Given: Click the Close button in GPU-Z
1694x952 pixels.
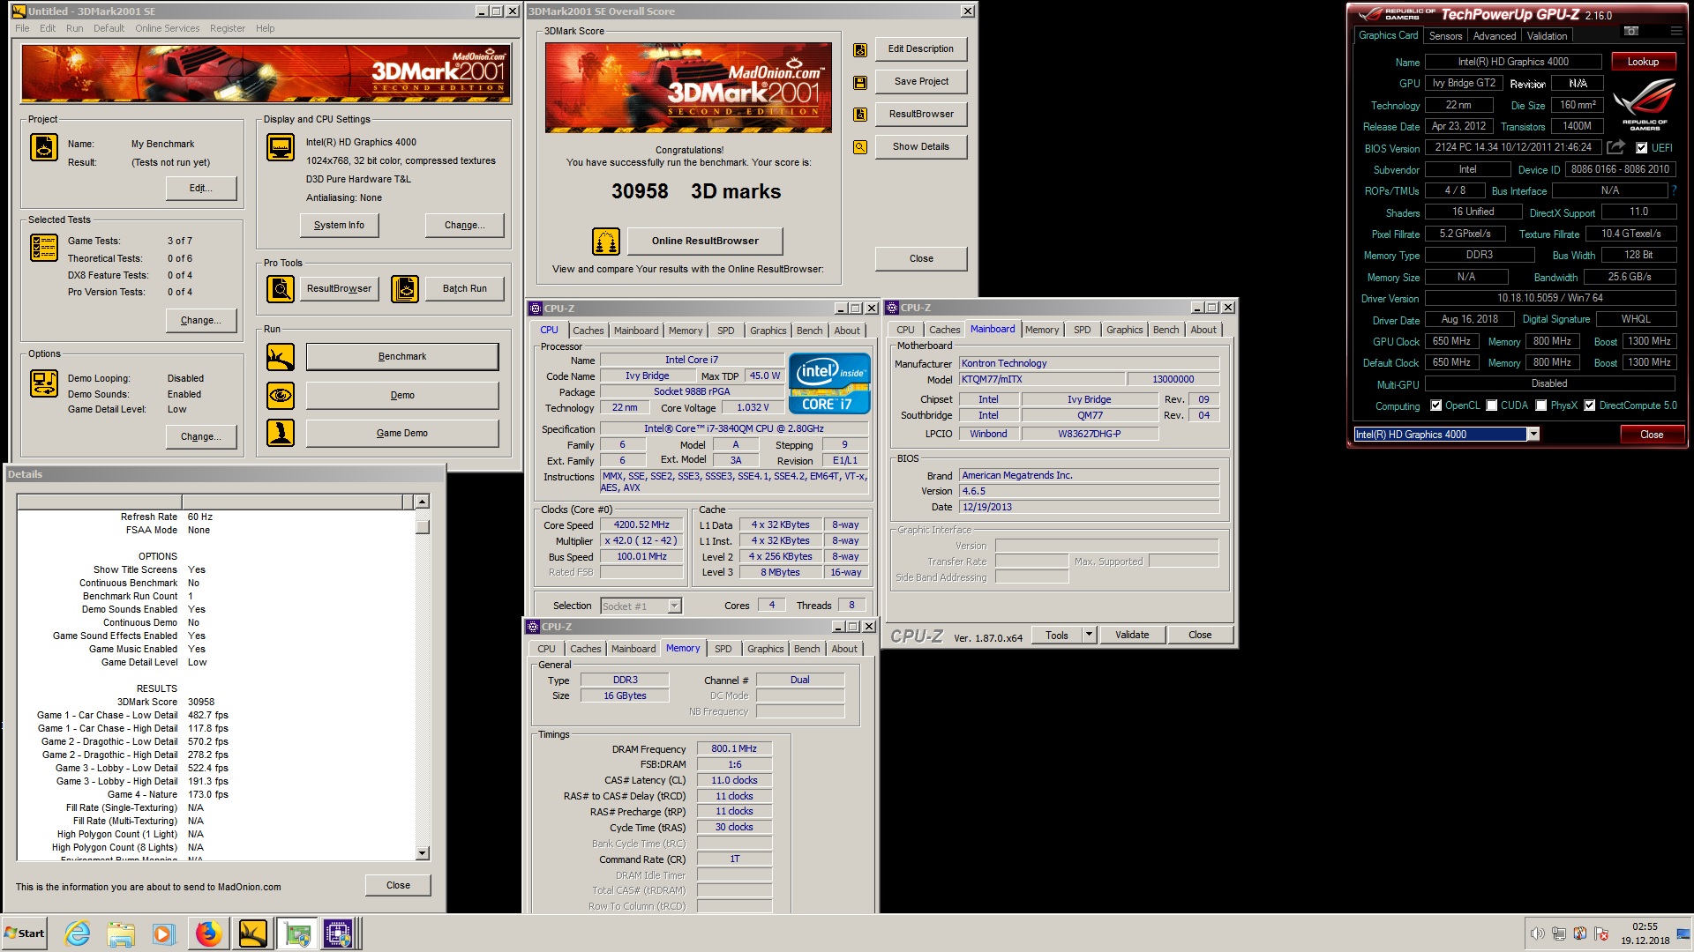Looking at the screenshot, I should [1652, 434].
